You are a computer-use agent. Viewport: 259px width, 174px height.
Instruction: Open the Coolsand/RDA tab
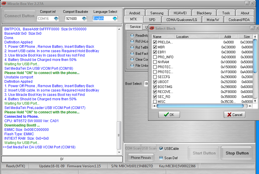point(239,20)
